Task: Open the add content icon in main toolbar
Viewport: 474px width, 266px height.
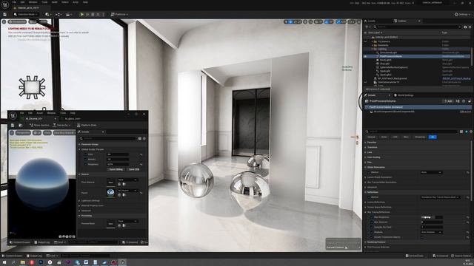Action: pos(47,14)
